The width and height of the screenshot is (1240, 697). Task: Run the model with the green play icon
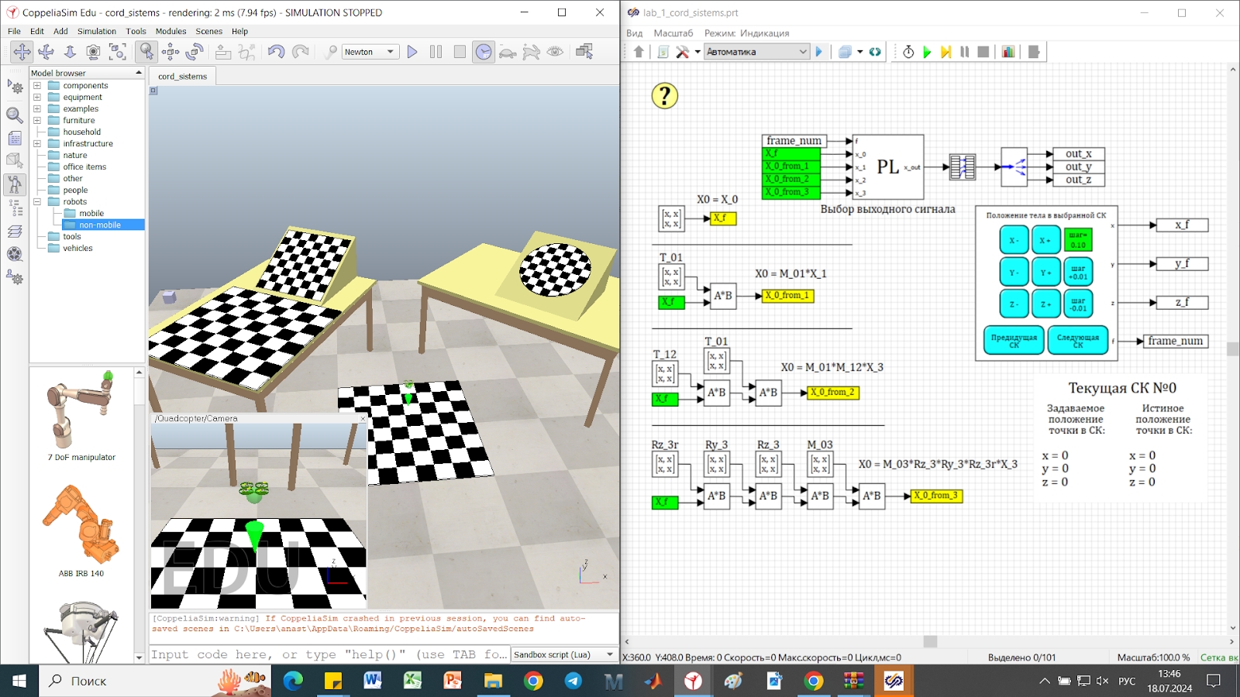[927, 52]
